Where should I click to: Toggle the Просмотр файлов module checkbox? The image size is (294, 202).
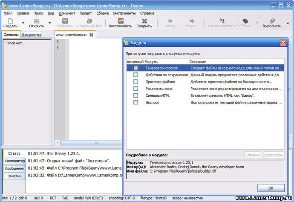click(135, 82)
